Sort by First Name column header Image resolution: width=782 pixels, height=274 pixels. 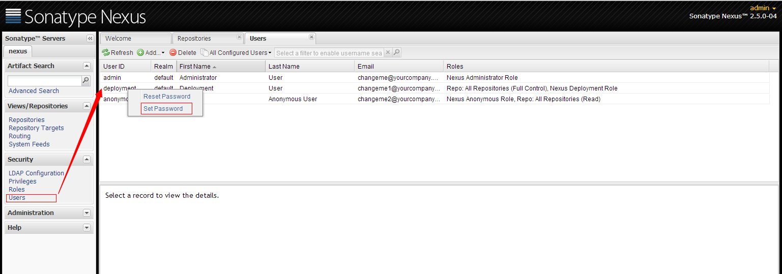(221, 67)
